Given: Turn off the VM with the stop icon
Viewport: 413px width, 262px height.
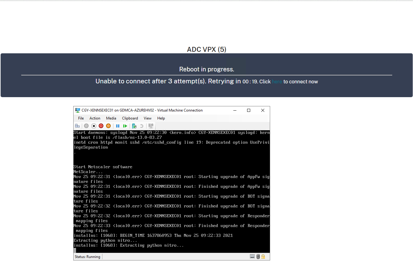Looking at the screenshot, I should (94, 126).
